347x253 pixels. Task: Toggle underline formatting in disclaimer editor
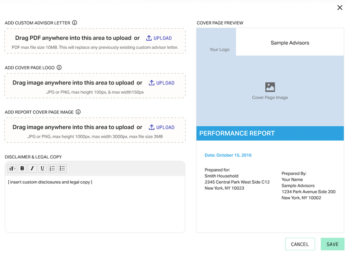point(42,168)
